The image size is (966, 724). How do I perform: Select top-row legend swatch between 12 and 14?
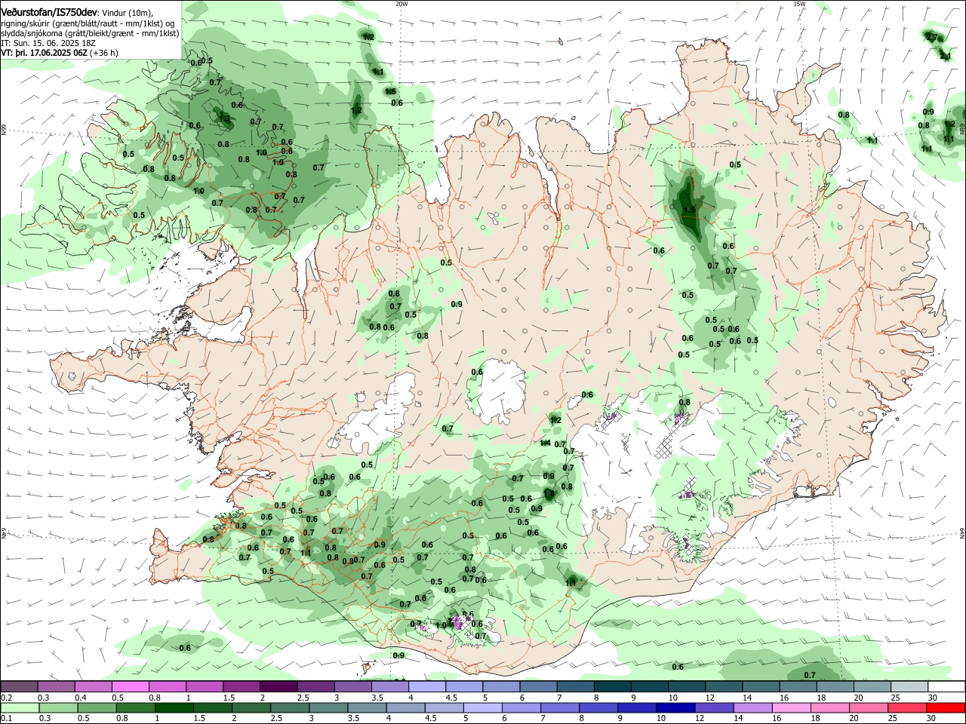(723, 687)
